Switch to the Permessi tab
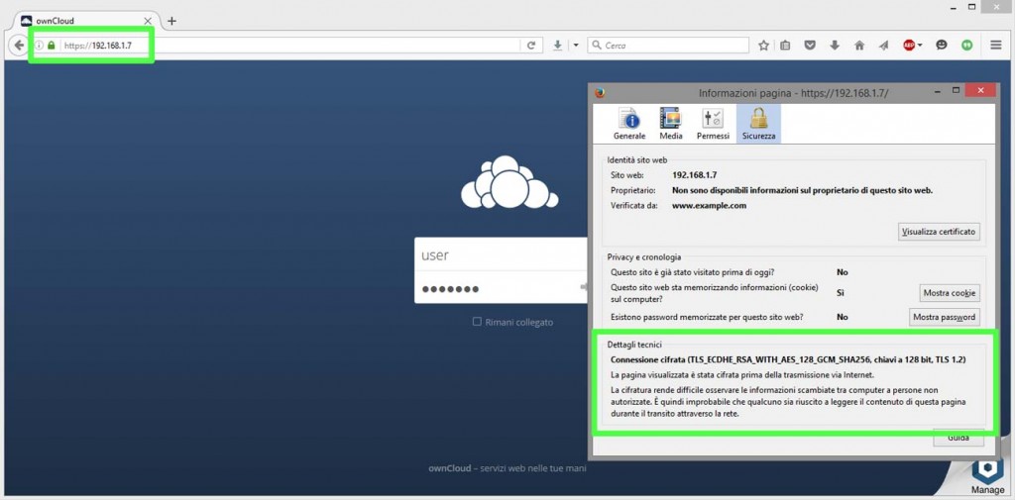 click(713, 124)
